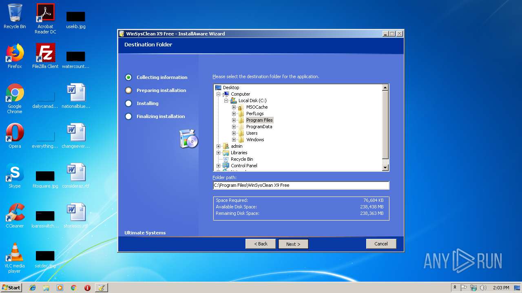Click folder tree scrollbar up arrow
This screenshot has width=522, height=293.
[x=385, y=87]
